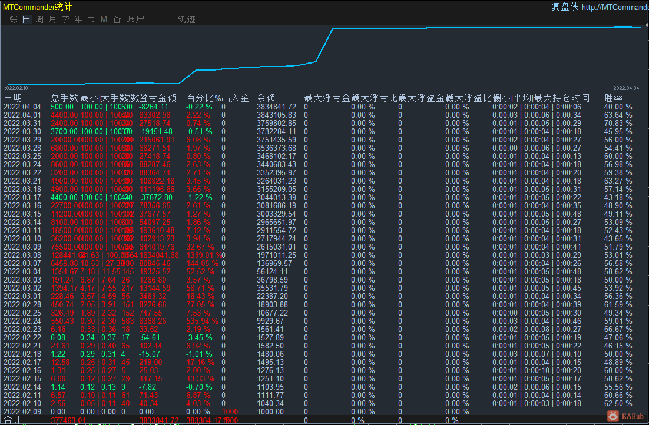
Task: Switch to the 季 quarterly tab
Action: (65, 19)
